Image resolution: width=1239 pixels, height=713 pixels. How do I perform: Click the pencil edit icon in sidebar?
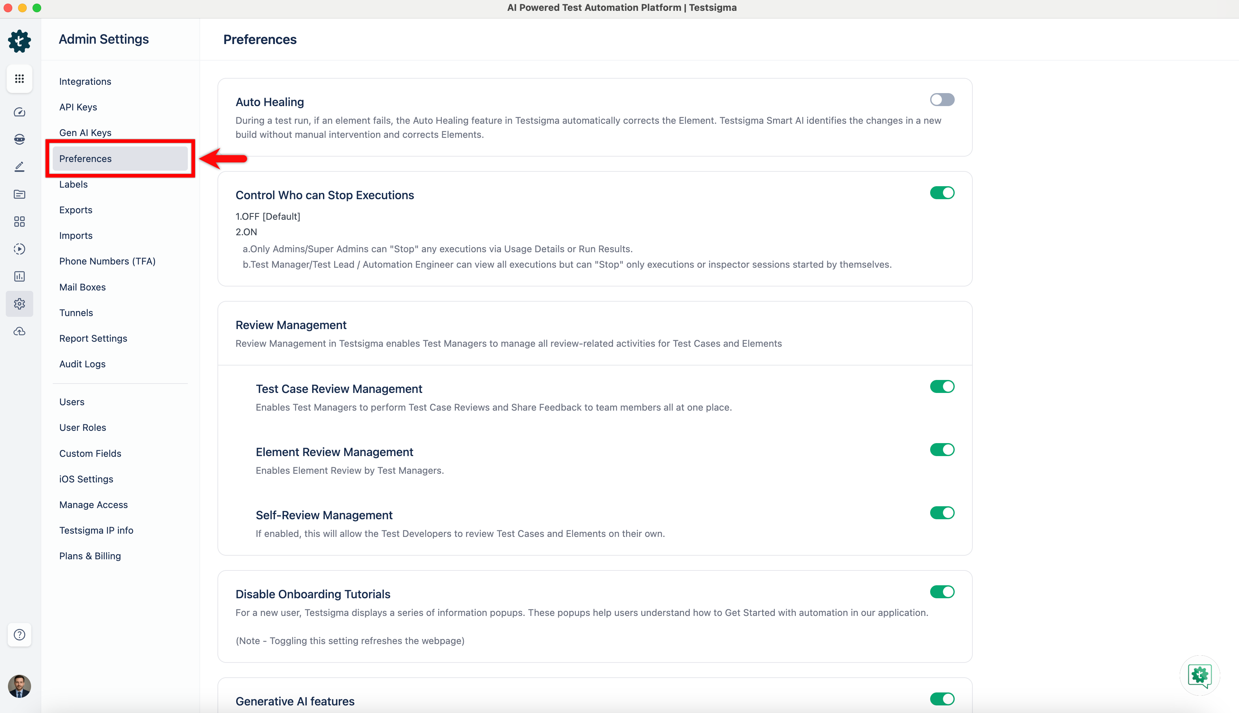click(20, 167)
